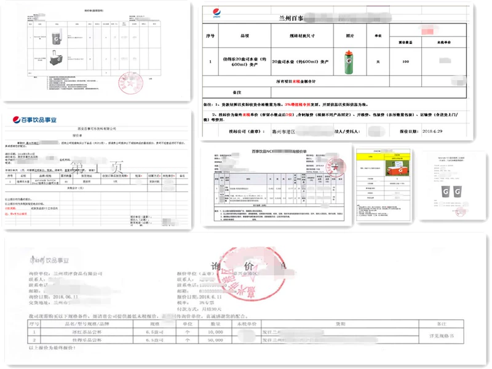Click the 未税合计（元） row on Xi'an quotation
492x369 pixels.
(x=75, y=188)
